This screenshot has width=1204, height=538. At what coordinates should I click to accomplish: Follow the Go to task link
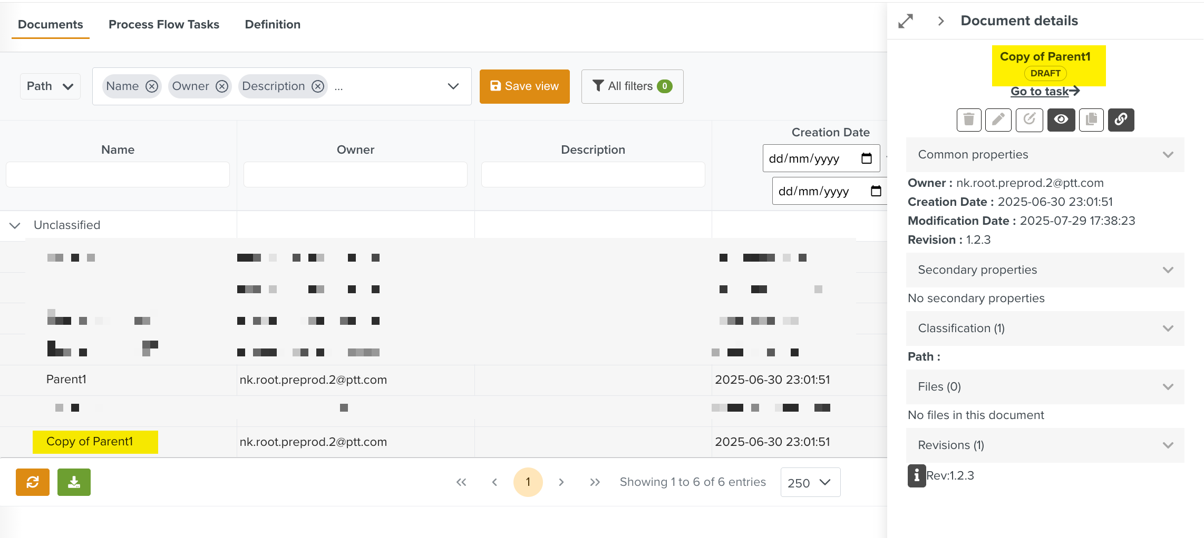click(x=1044, y=92)
